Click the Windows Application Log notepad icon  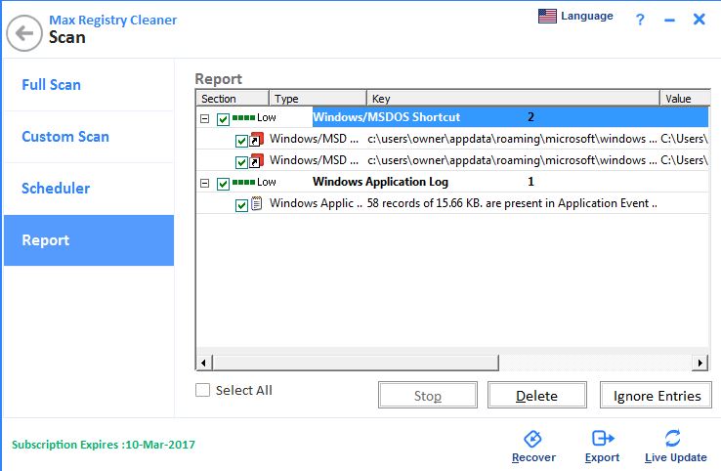[x=257, y=203]
